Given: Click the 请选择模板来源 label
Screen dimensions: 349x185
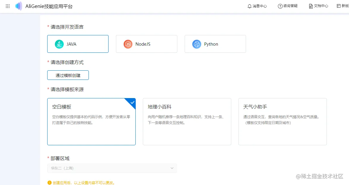Looking at the screenshot, I should [67, 89].
